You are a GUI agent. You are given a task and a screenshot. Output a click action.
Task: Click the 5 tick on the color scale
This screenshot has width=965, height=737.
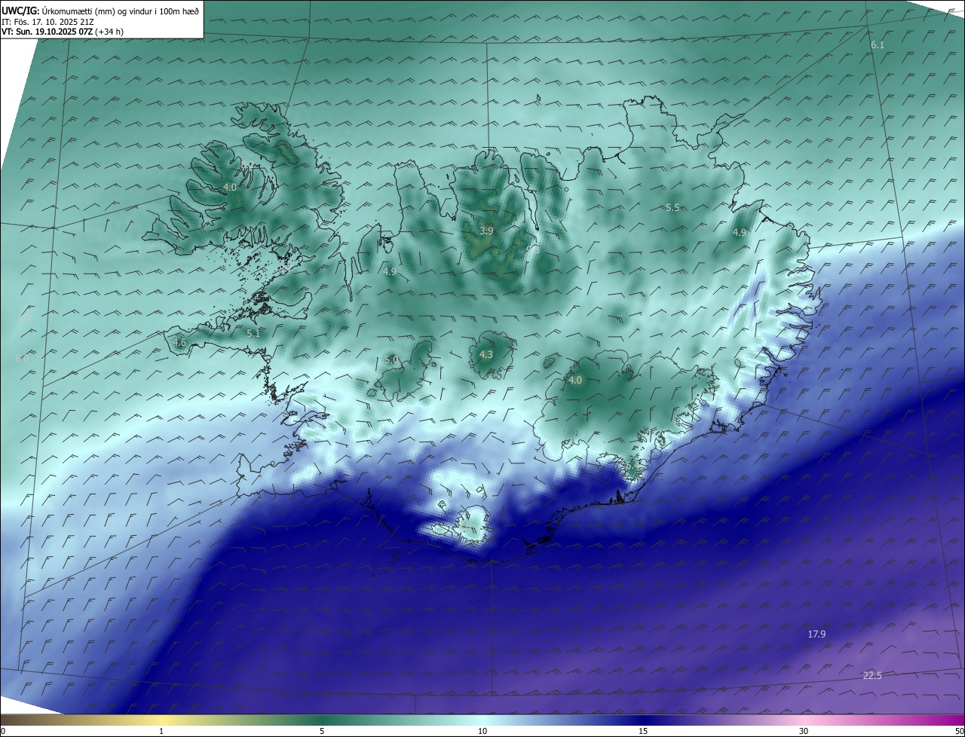click(322, 731)
